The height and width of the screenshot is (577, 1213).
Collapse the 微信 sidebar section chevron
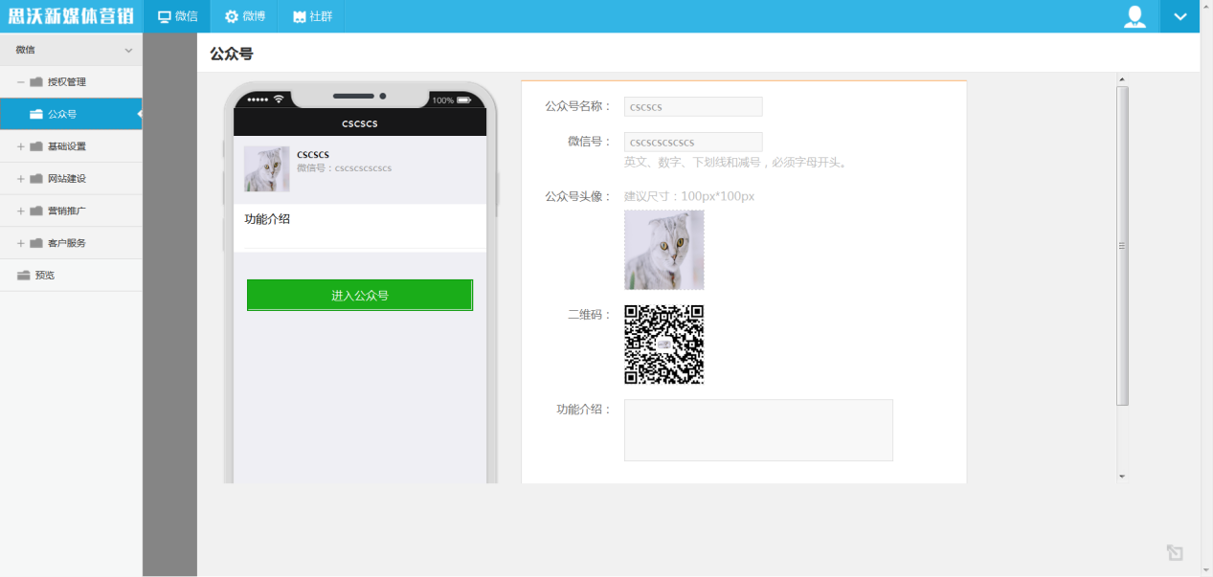pos(129,50)
